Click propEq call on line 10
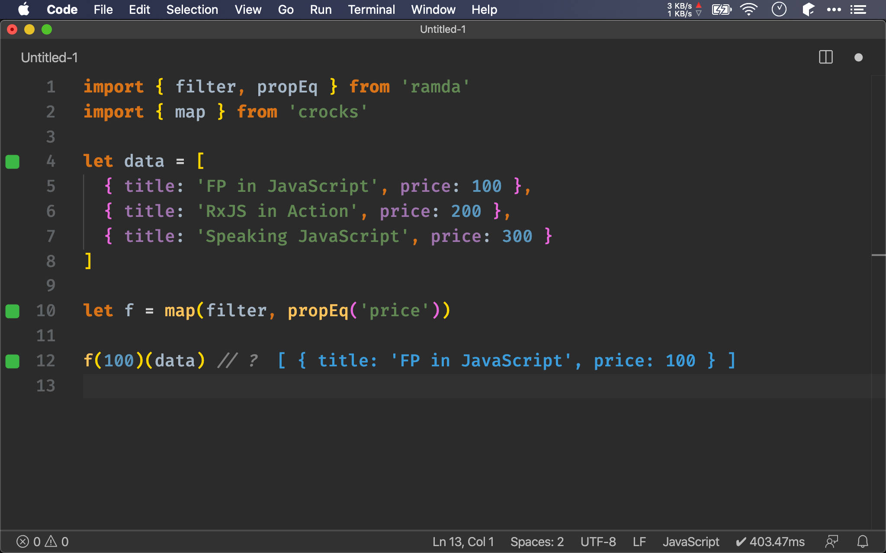This screenshot has width=886, height=553. tap(318, 311)
